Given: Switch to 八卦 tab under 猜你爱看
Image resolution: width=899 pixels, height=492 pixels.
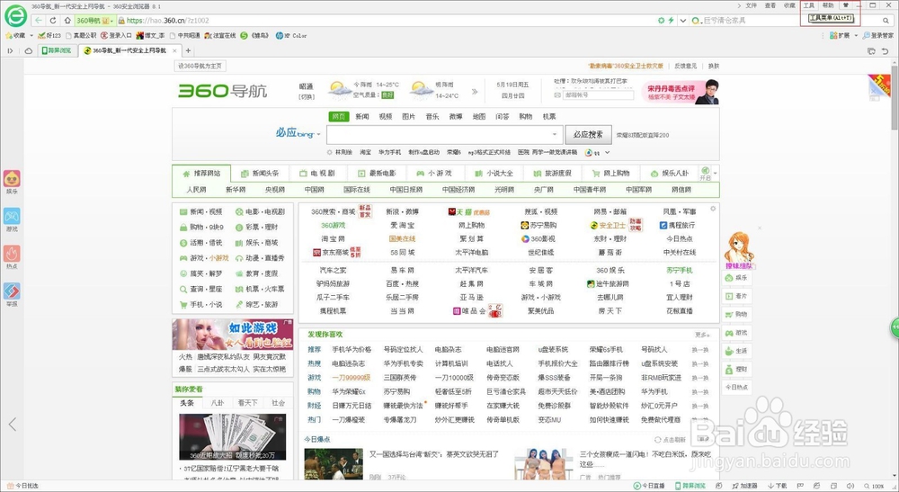Looking at the screenshot, I should coord(218,403).
